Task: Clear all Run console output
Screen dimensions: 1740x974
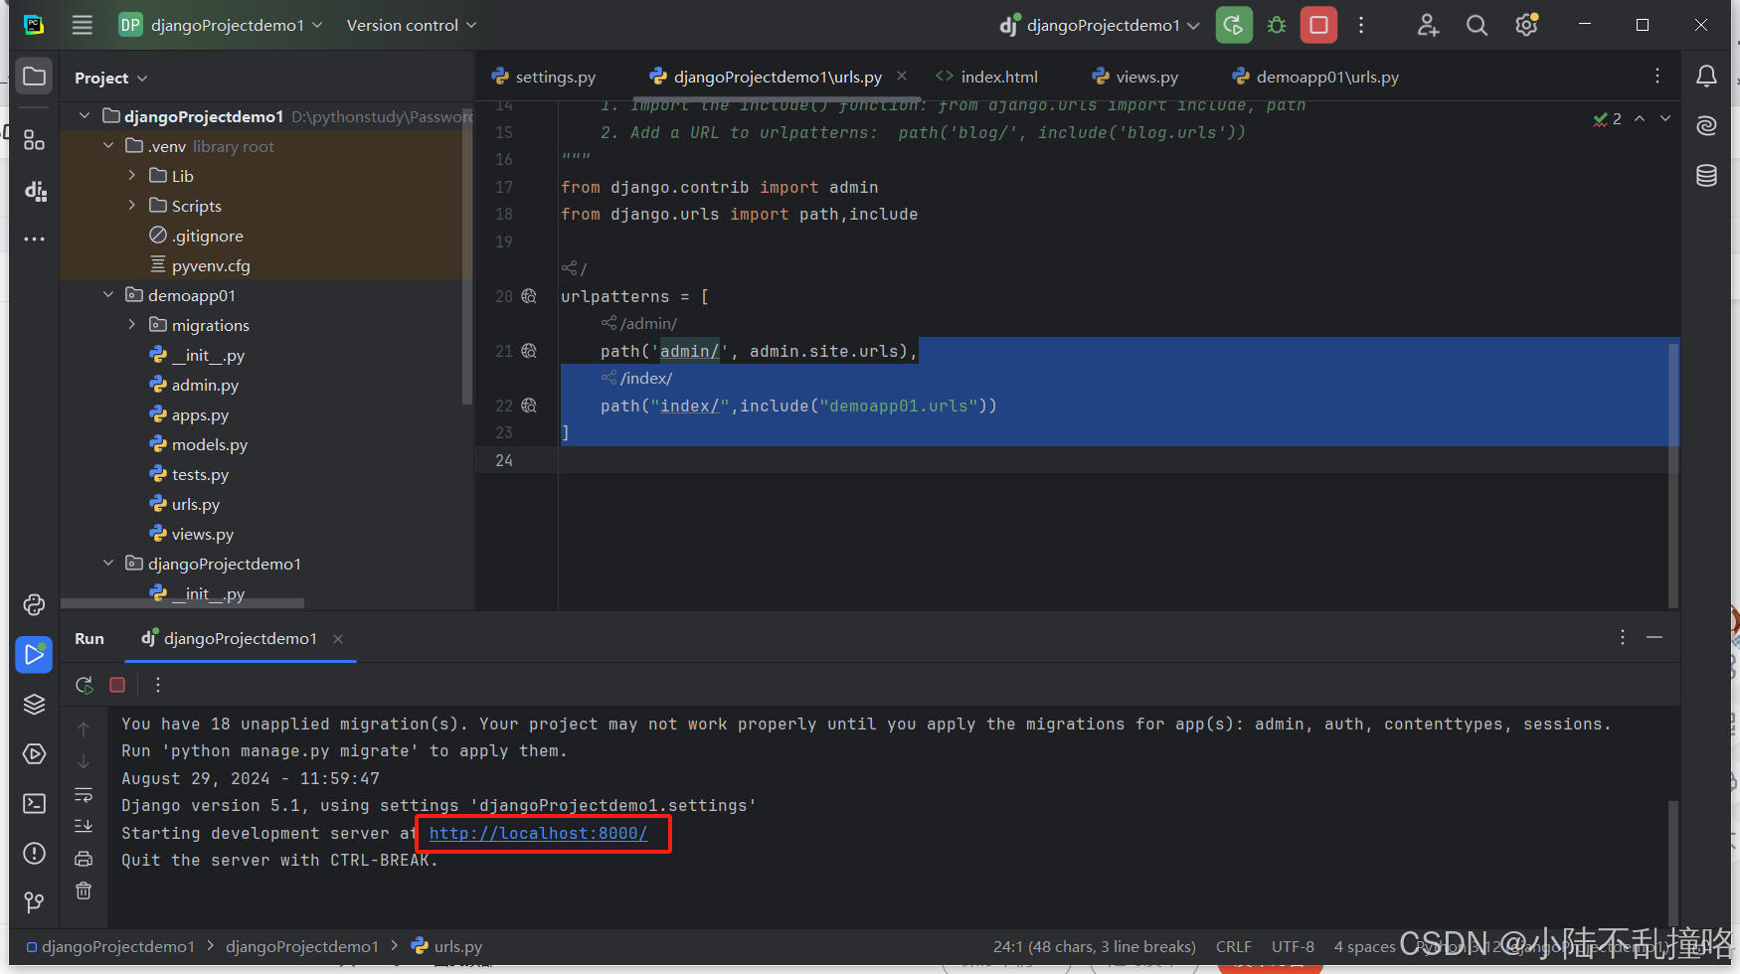Action: pos(84,891)
